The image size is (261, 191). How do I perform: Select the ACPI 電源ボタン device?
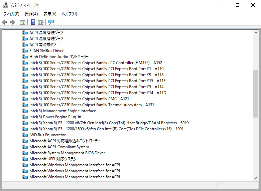click(x=43, y=45)
